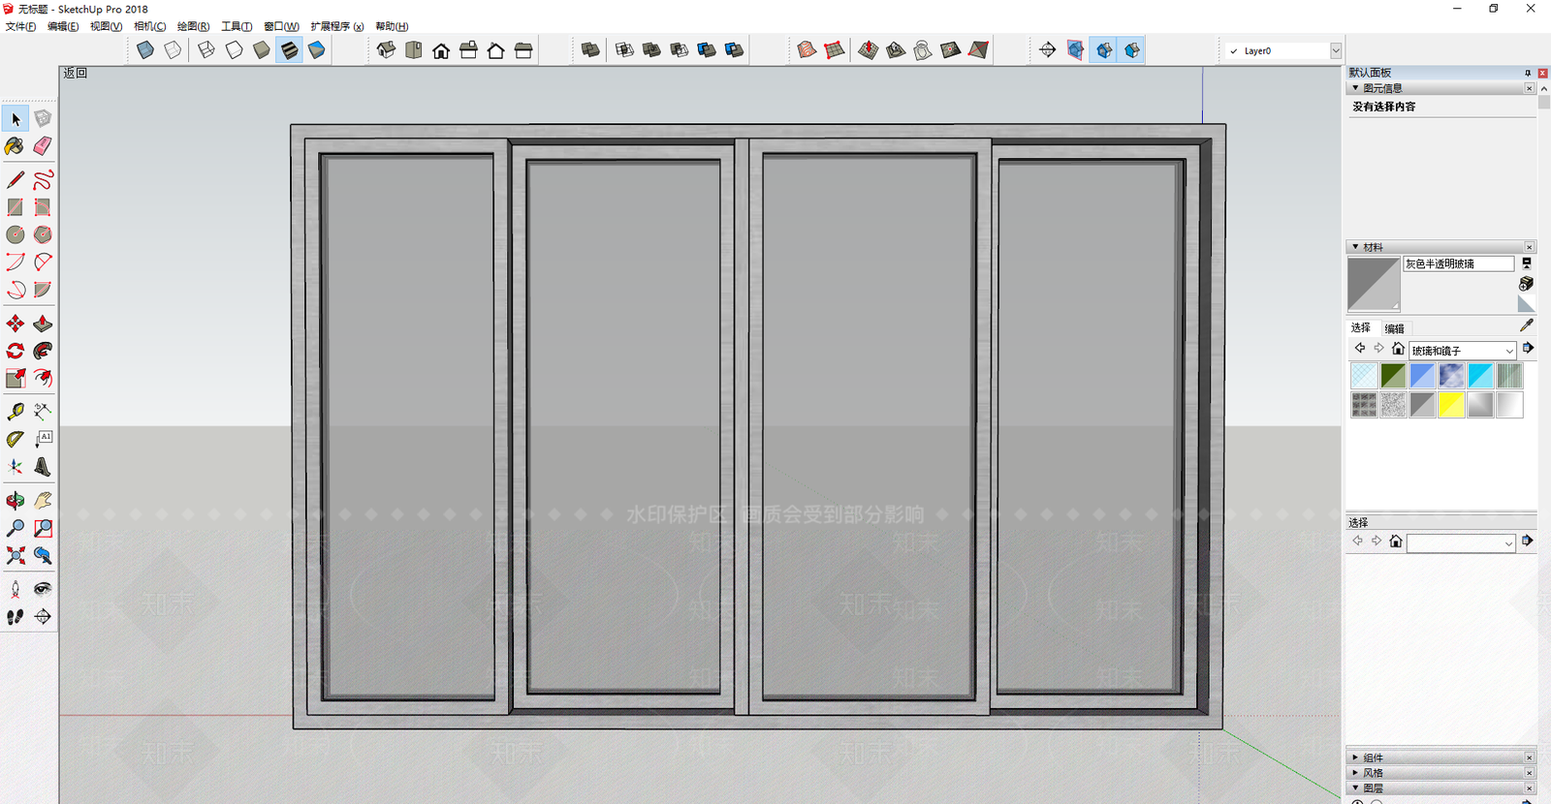Select the Pan hand tool
This screenshot has width=1551, height=804.
click(x=43, y=501)
